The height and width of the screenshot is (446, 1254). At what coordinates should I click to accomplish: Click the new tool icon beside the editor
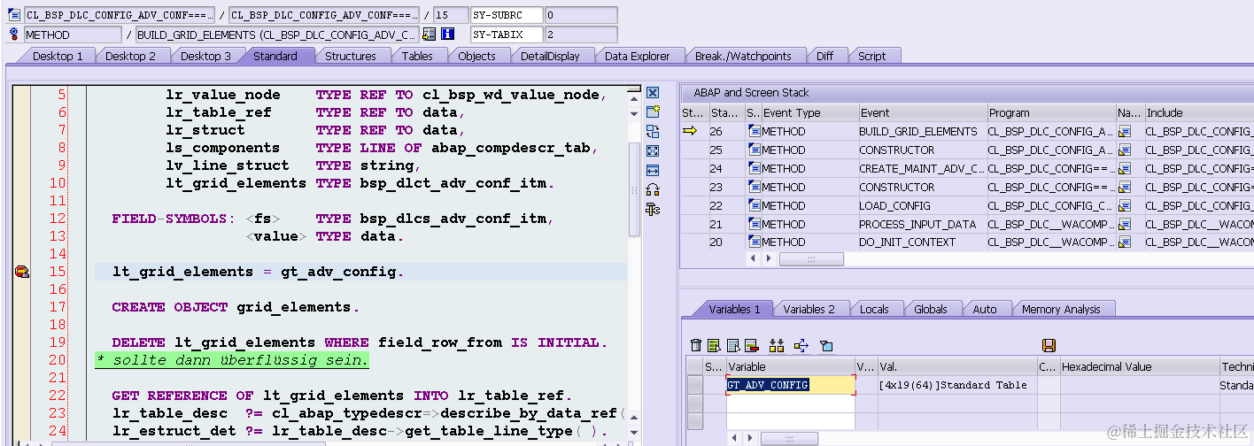tap(653, 111)
